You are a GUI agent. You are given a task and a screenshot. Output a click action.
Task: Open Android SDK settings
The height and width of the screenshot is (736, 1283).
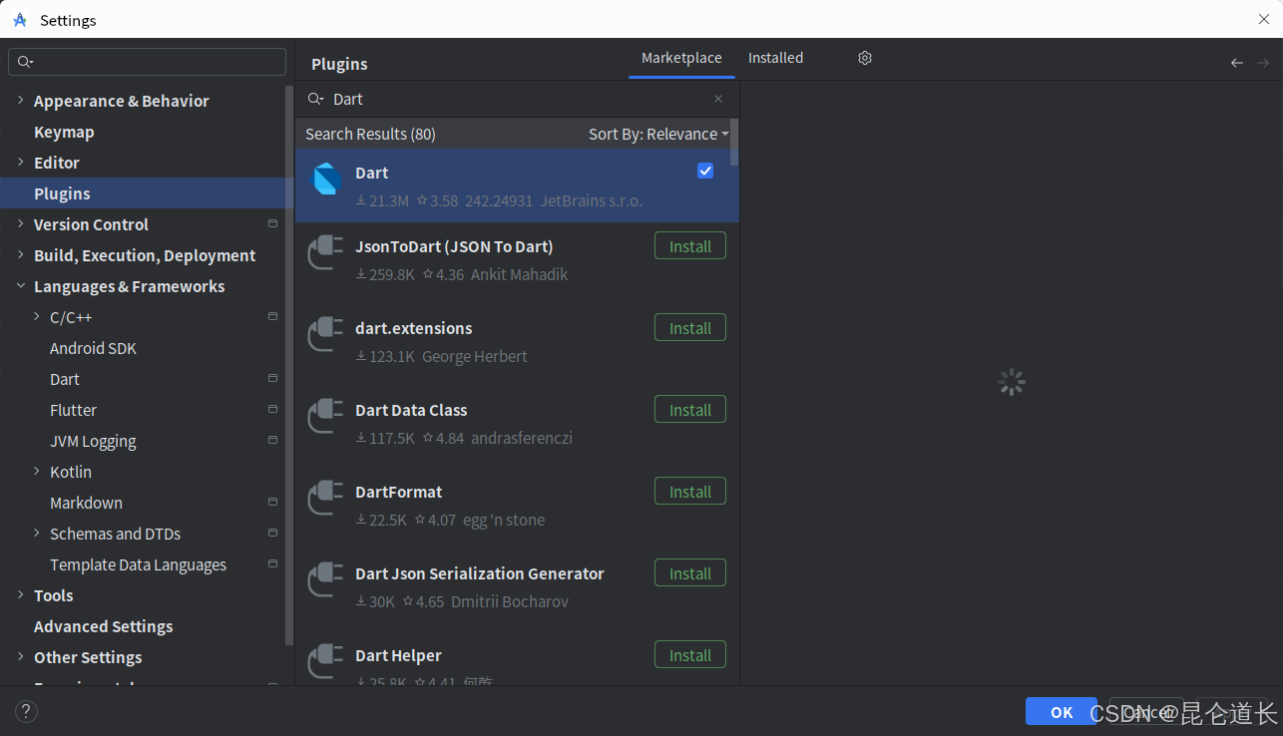93,348
